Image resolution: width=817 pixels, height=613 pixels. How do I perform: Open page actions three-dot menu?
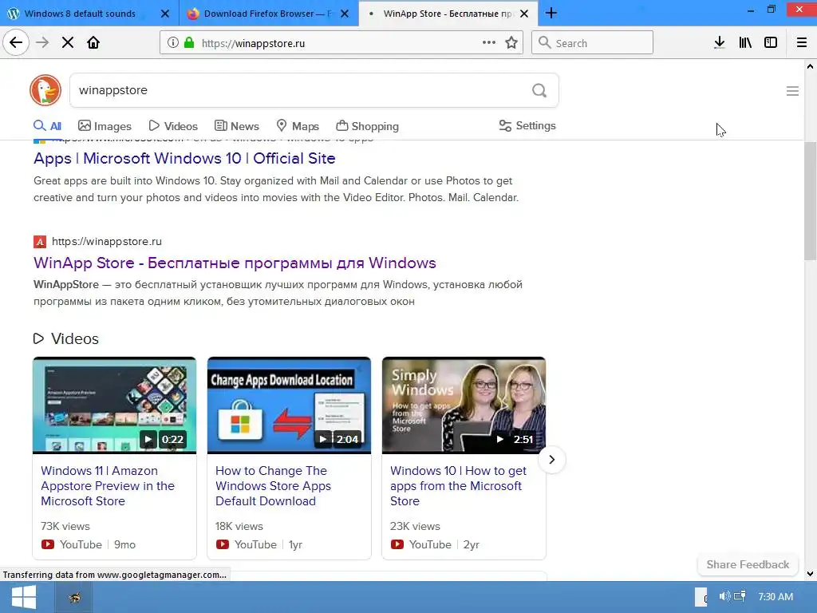pyautogui.click(x=489, y=43)
